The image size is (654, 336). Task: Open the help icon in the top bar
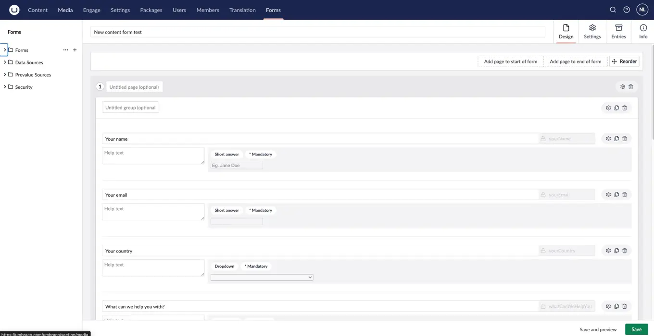626,9
